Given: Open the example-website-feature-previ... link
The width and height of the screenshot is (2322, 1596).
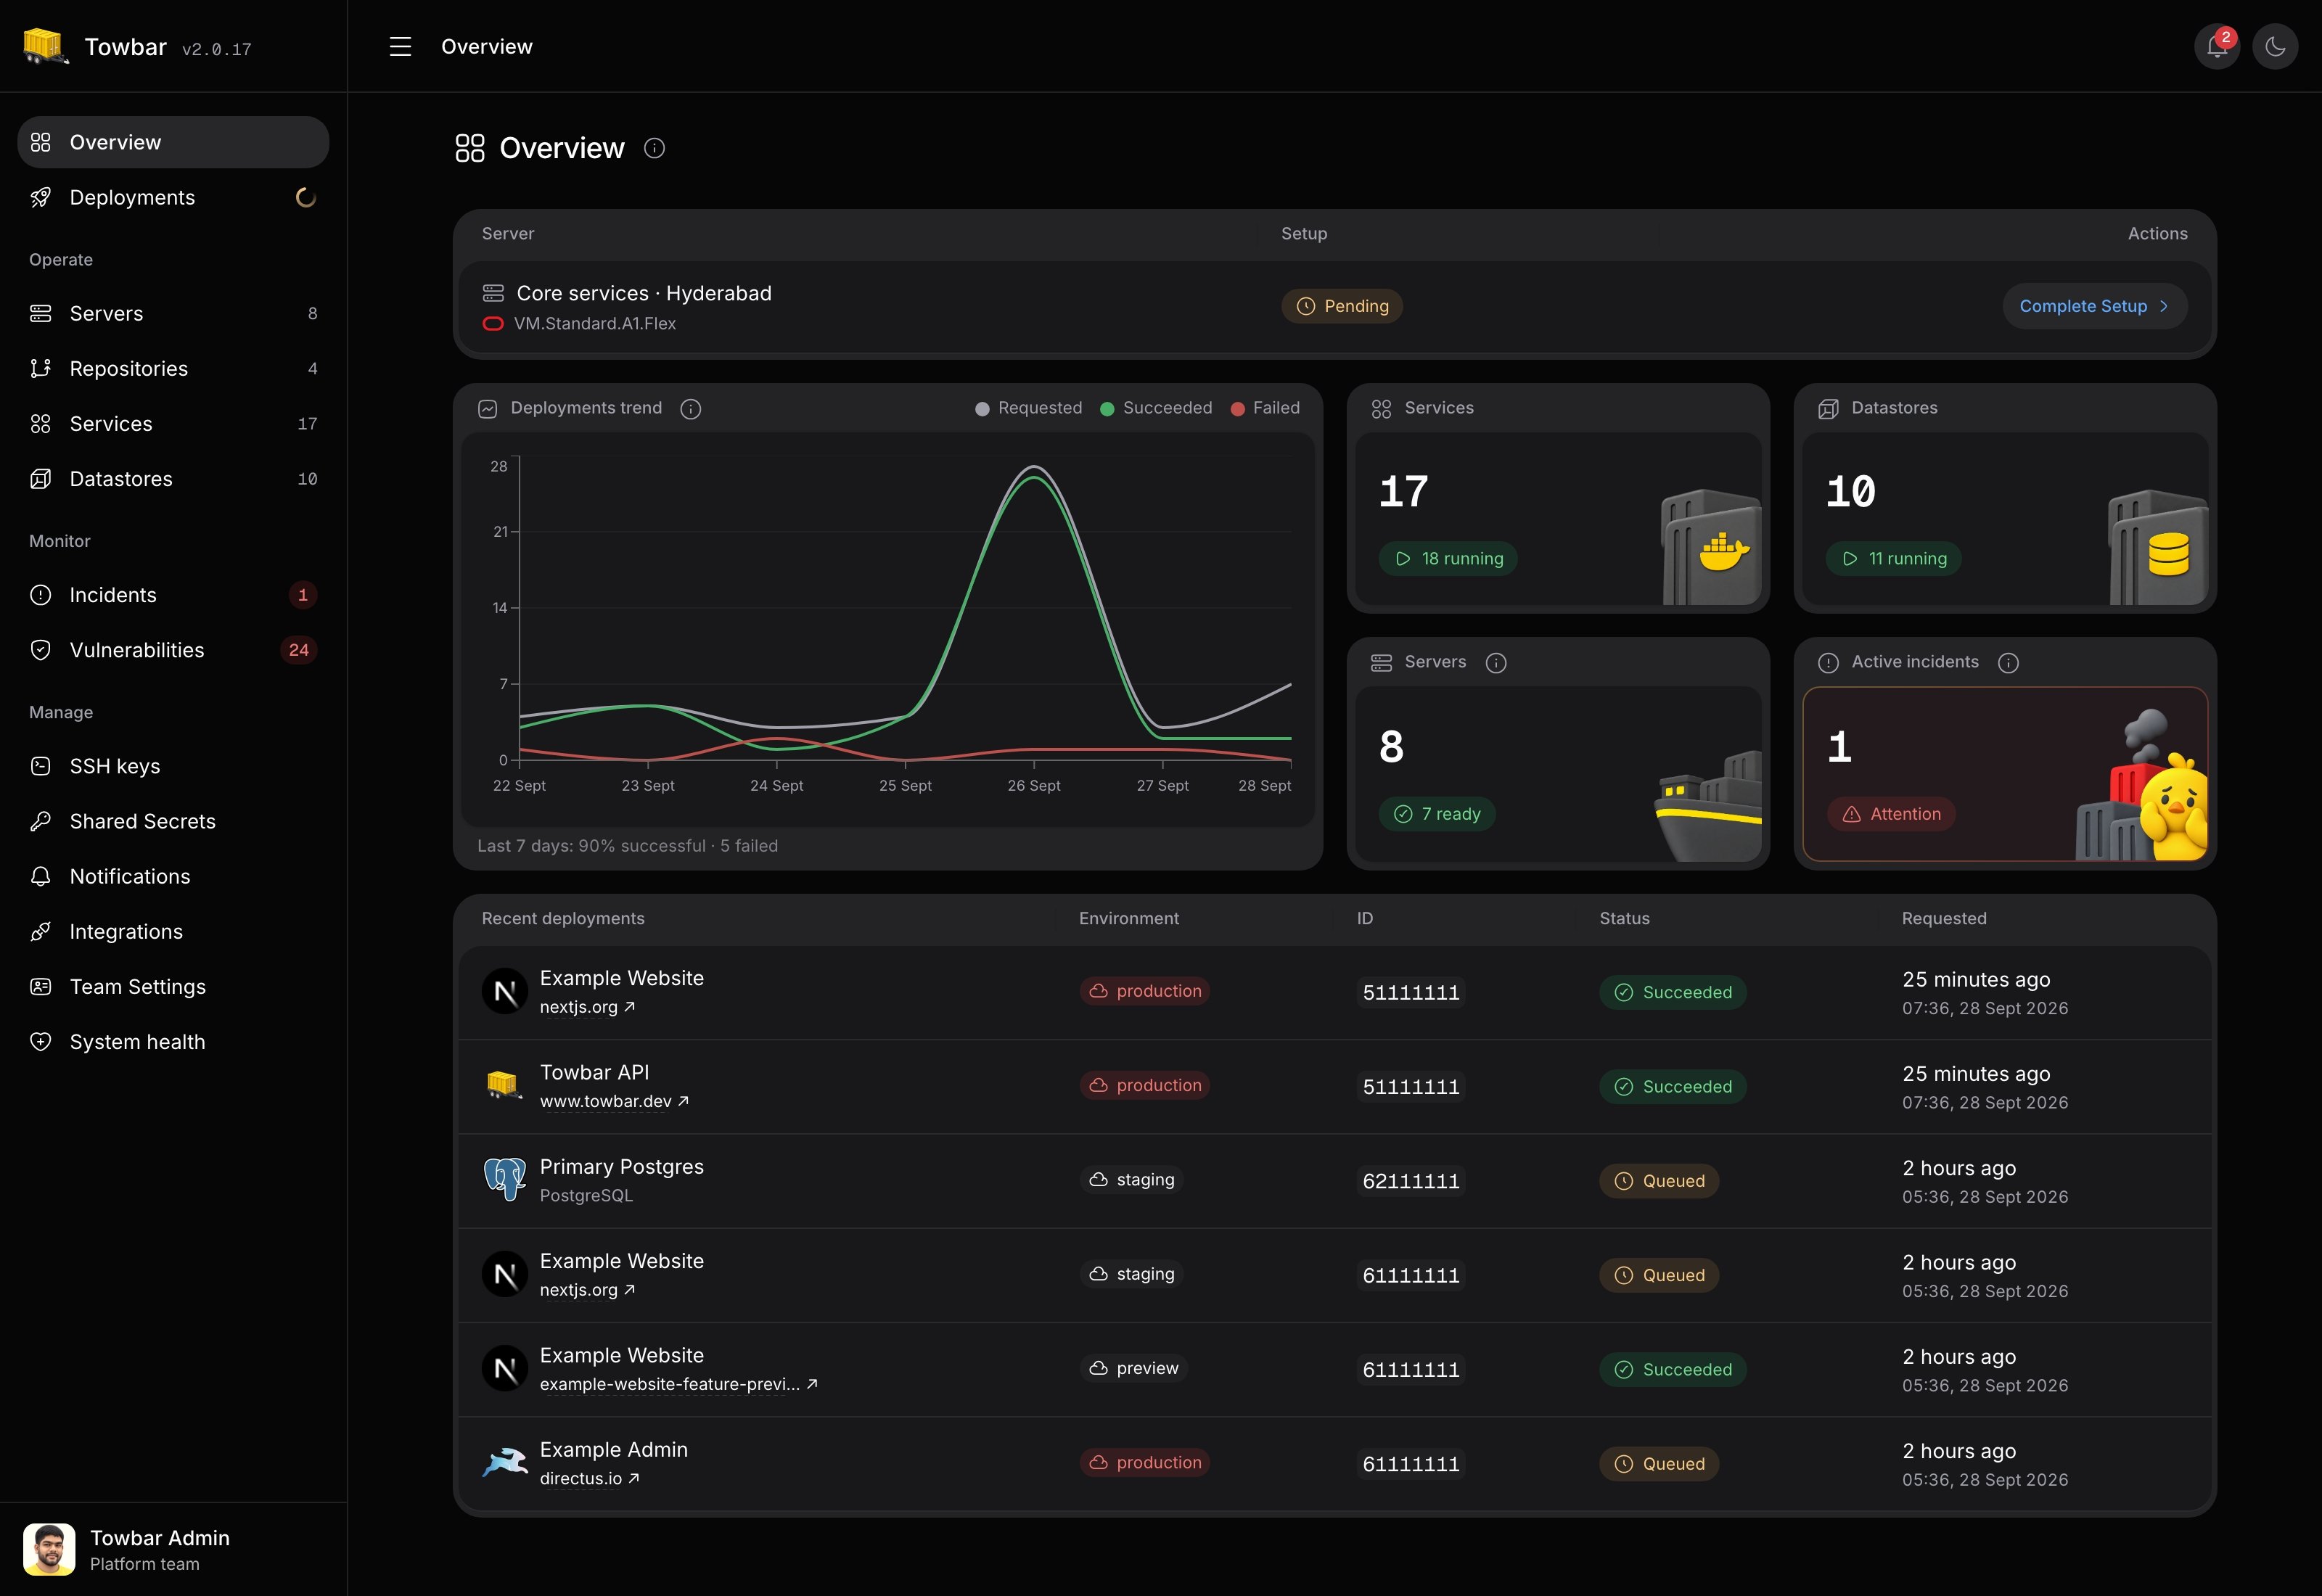Looking at the screenshot, I should 679,1384.
